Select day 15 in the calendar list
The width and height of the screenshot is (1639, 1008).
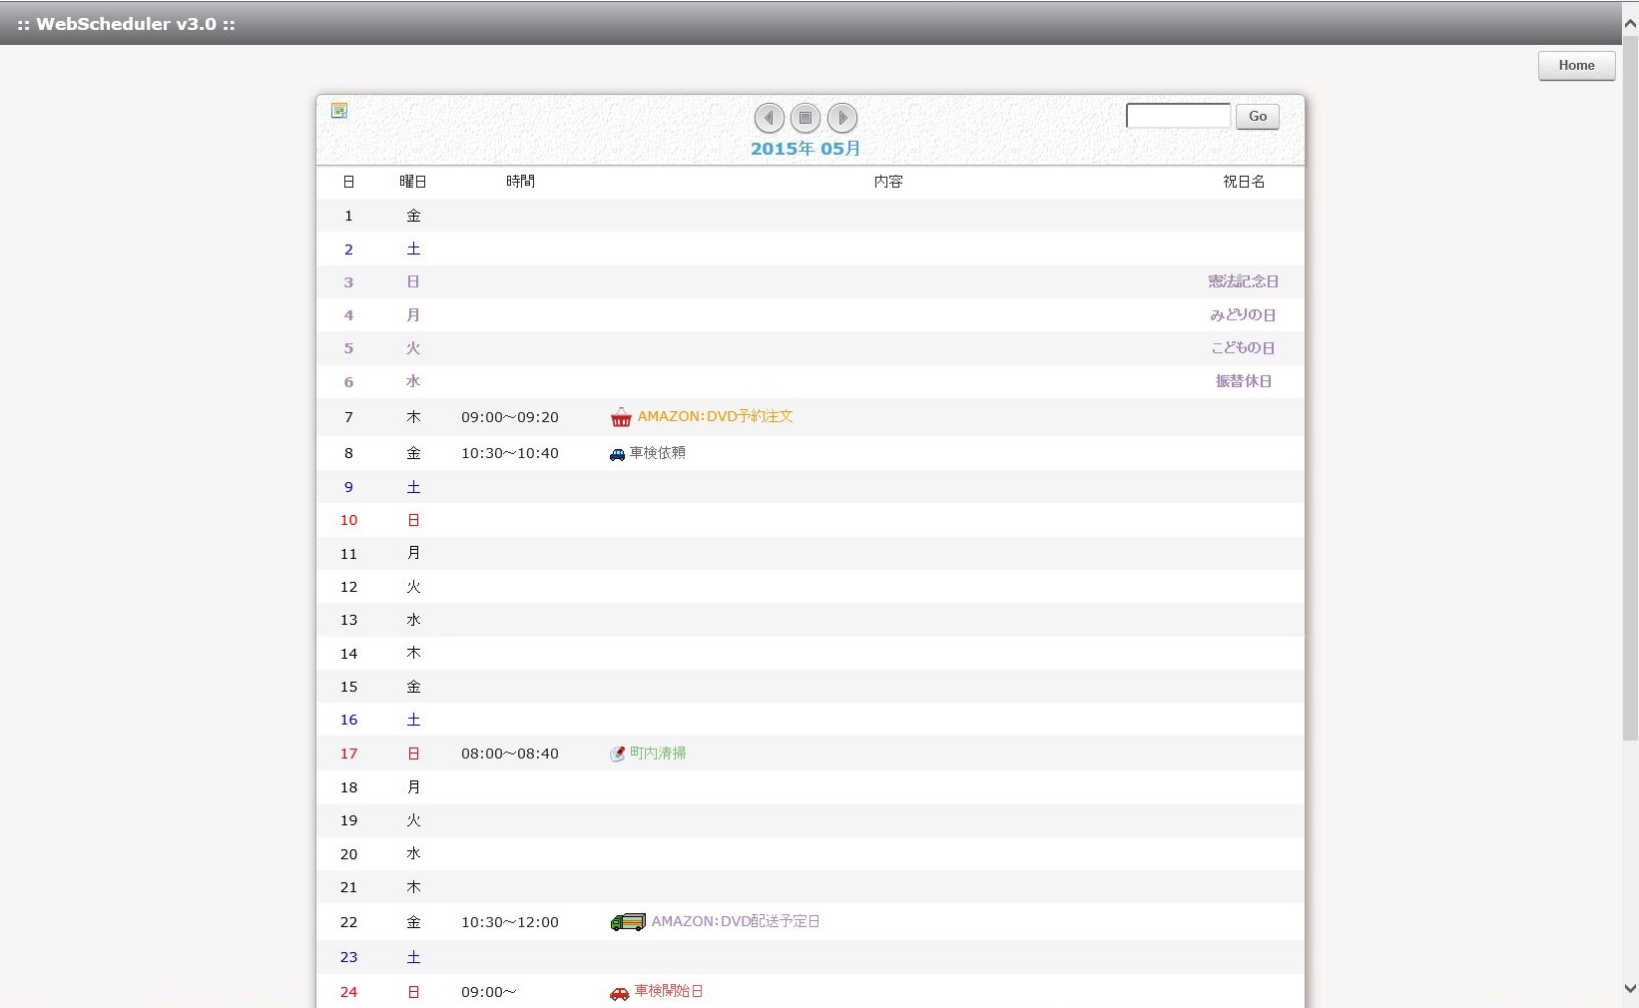[x=348, y=687]
